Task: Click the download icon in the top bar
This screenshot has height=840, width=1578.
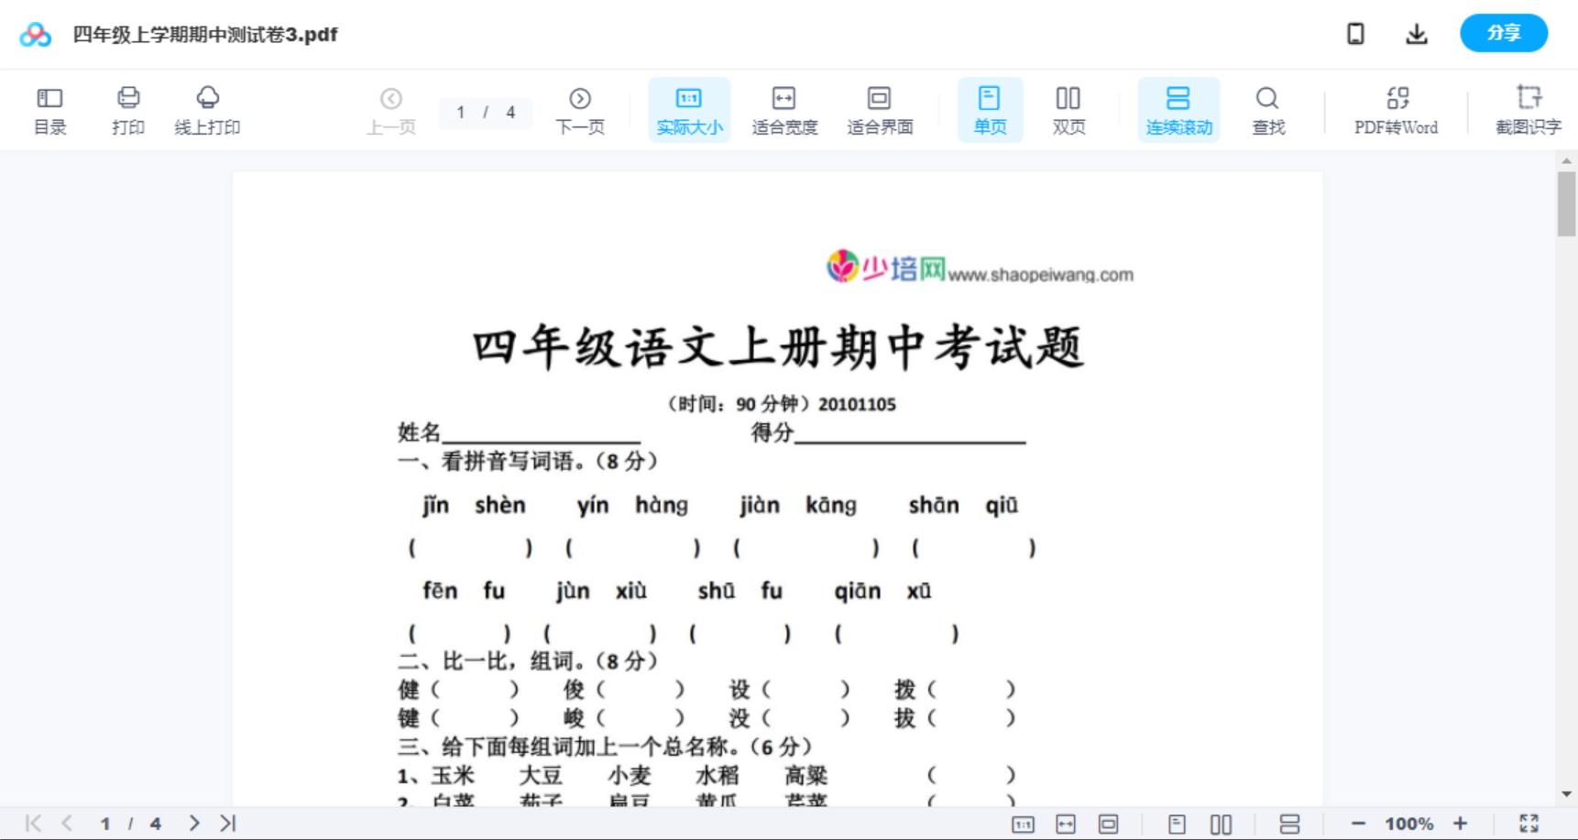Action: tap(1416, 33)
